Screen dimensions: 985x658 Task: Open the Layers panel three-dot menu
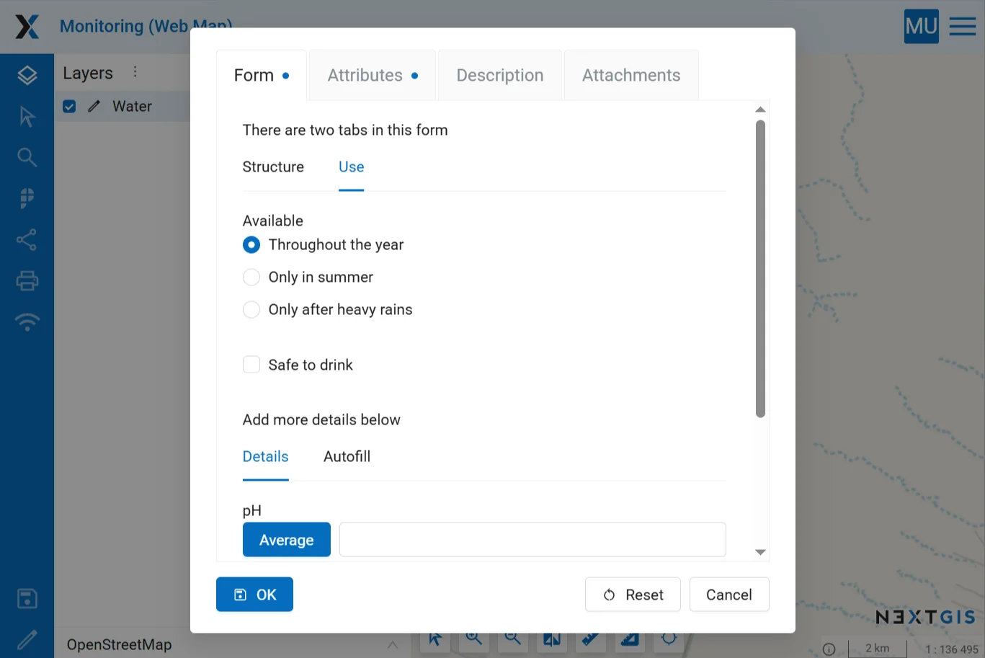click(x=135, y=72)
